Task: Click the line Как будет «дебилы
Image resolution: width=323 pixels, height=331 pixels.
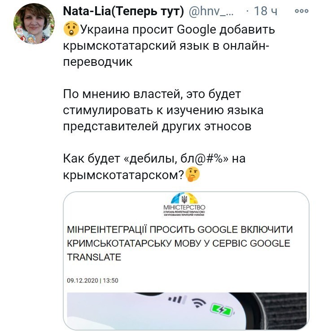Action: 154,159
